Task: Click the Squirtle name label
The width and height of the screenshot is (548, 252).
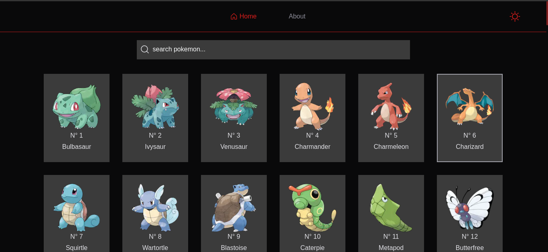Action: pos(77,248)
